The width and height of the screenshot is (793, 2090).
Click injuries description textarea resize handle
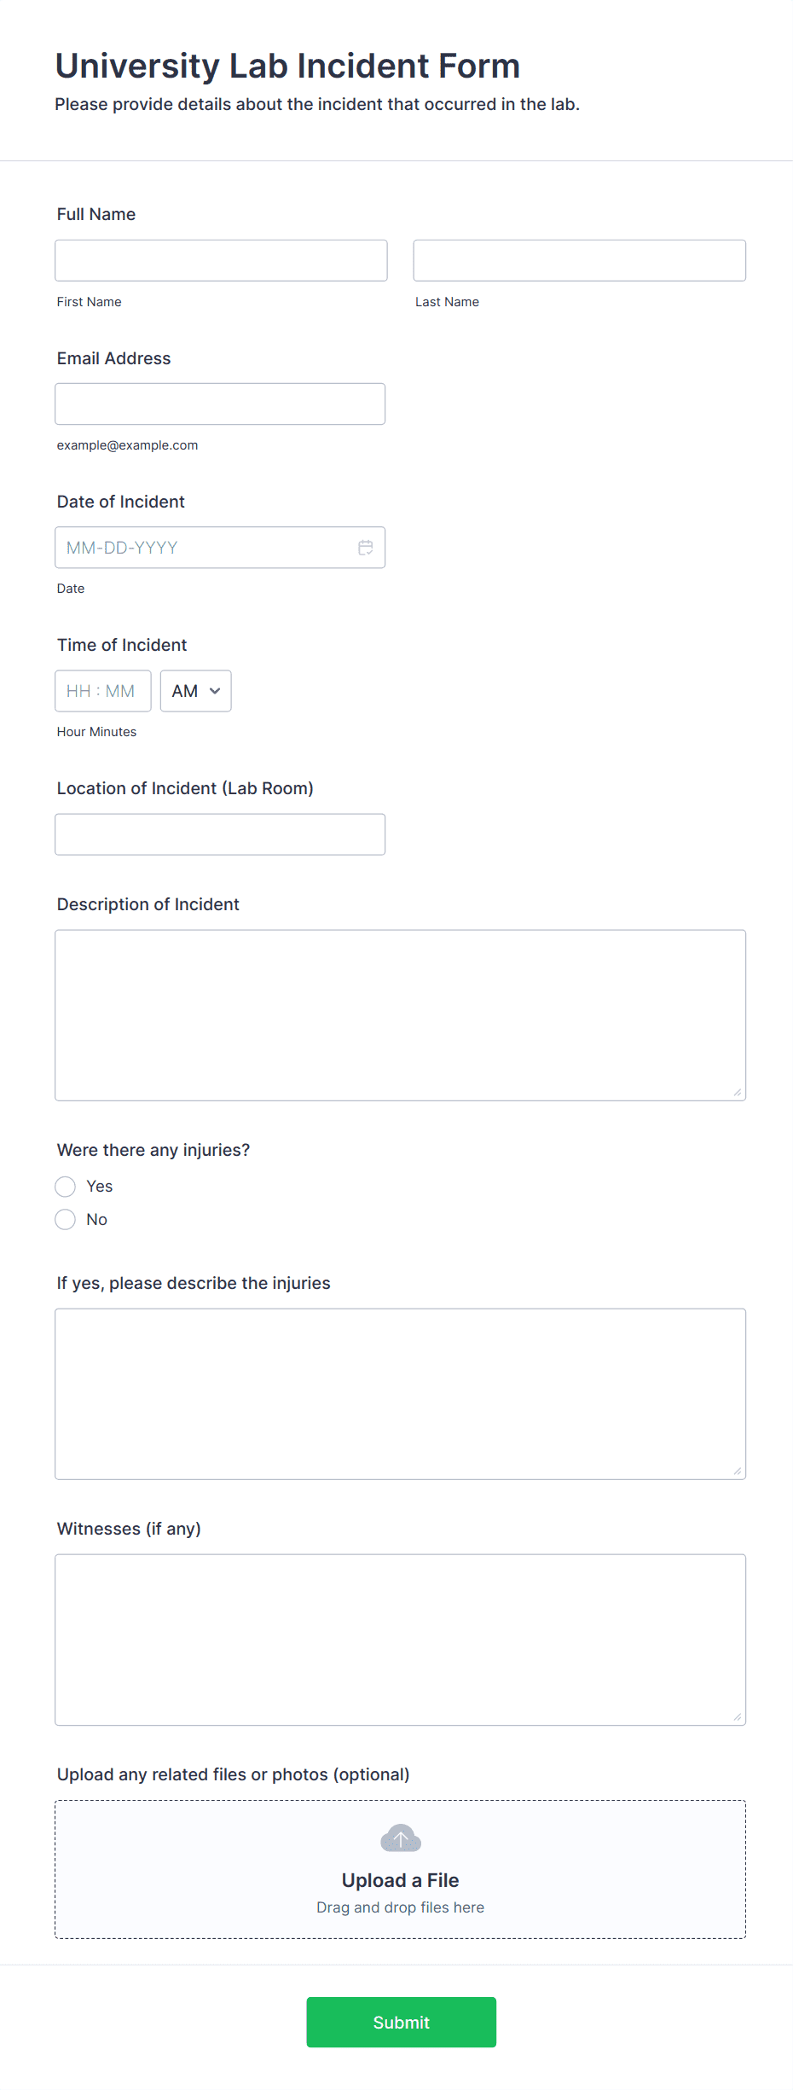tap(738, 1471)
